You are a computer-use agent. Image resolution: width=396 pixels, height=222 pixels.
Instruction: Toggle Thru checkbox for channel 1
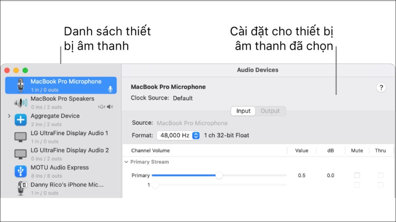(380, 185)
